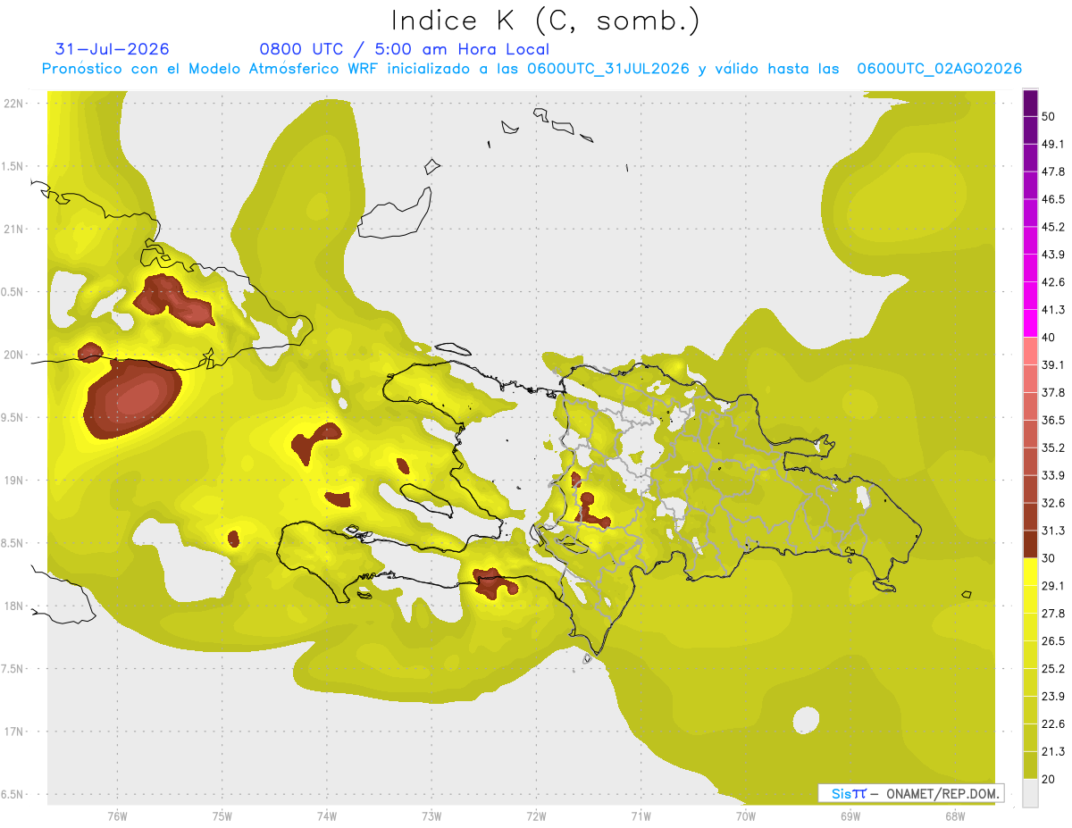Viewport: 1072px width, 828px height.
Task: Click the '23.9' legend value
Action: pos(1052,696)
